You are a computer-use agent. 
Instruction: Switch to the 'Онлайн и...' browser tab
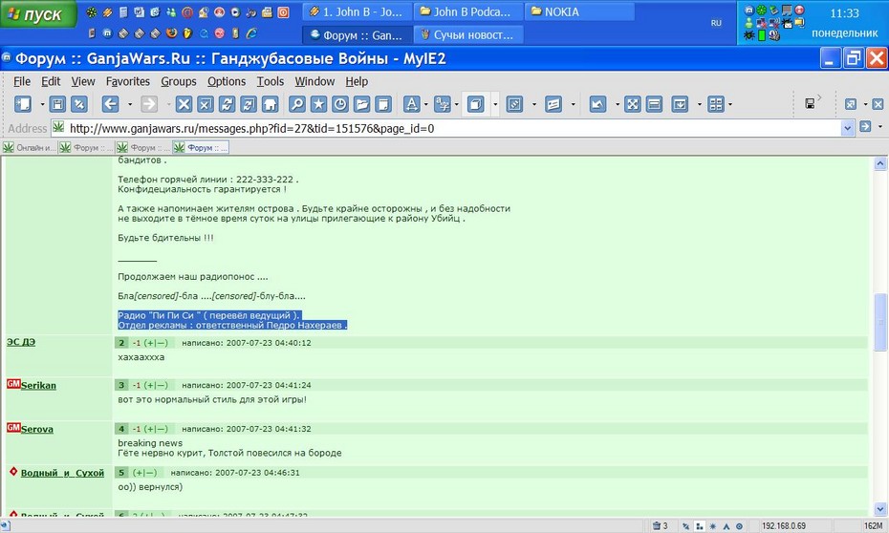point(30,148)
